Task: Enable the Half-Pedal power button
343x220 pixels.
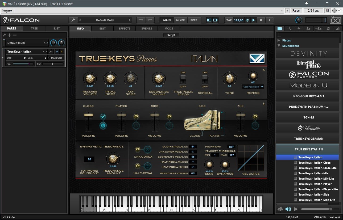Action: 147,166
